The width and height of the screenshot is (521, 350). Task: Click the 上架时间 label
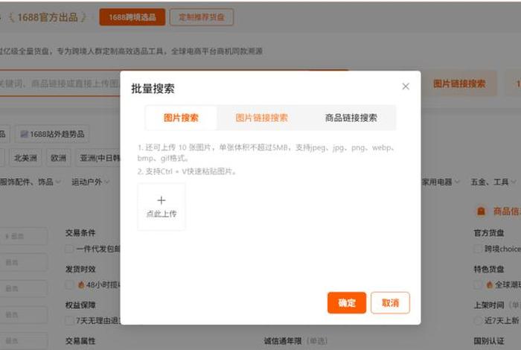489,305
